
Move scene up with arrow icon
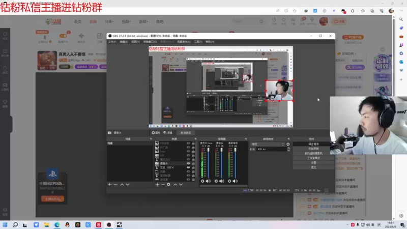click(122, 184)
